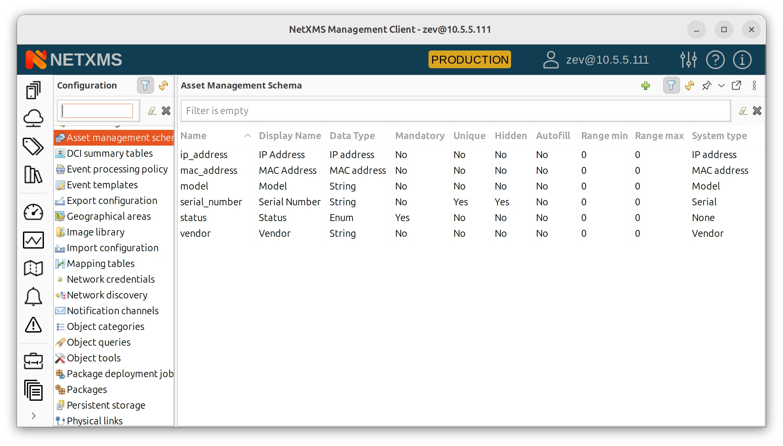
Task: Open the Maps panel icon in sidebar
Action: [33, 268]
